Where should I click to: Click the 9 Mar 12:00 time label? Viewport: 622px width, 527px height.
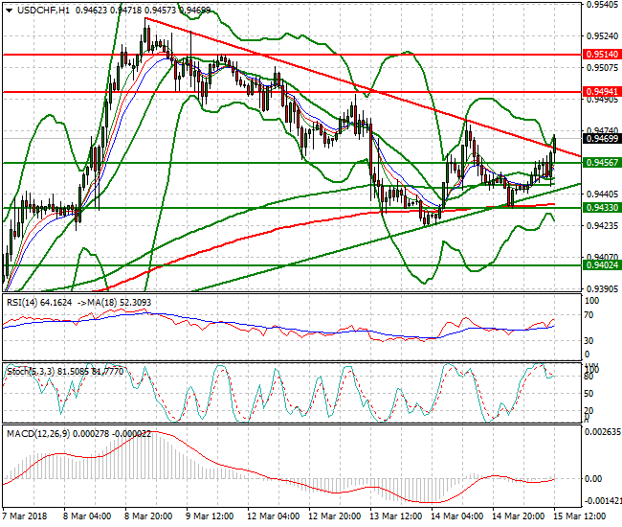tap(210, 516)
